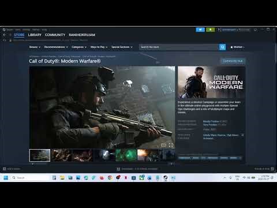Screen dimensions: 277x208
Task: Click the Community Hub button
Action: tap(233, 61)
